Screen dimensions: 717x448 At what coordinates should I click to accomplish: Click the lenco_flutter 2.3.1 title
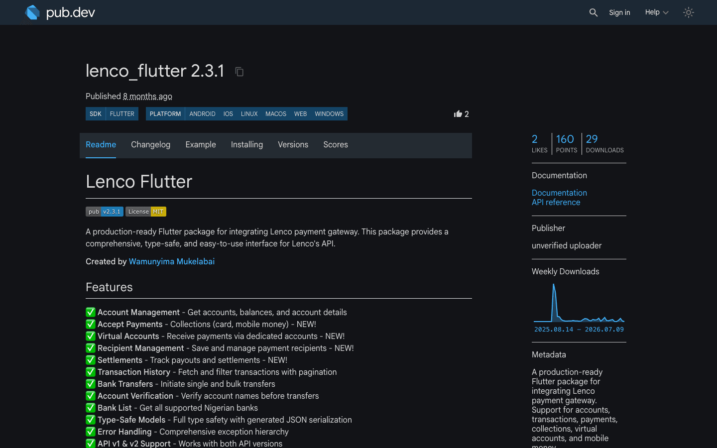point(155,71)
